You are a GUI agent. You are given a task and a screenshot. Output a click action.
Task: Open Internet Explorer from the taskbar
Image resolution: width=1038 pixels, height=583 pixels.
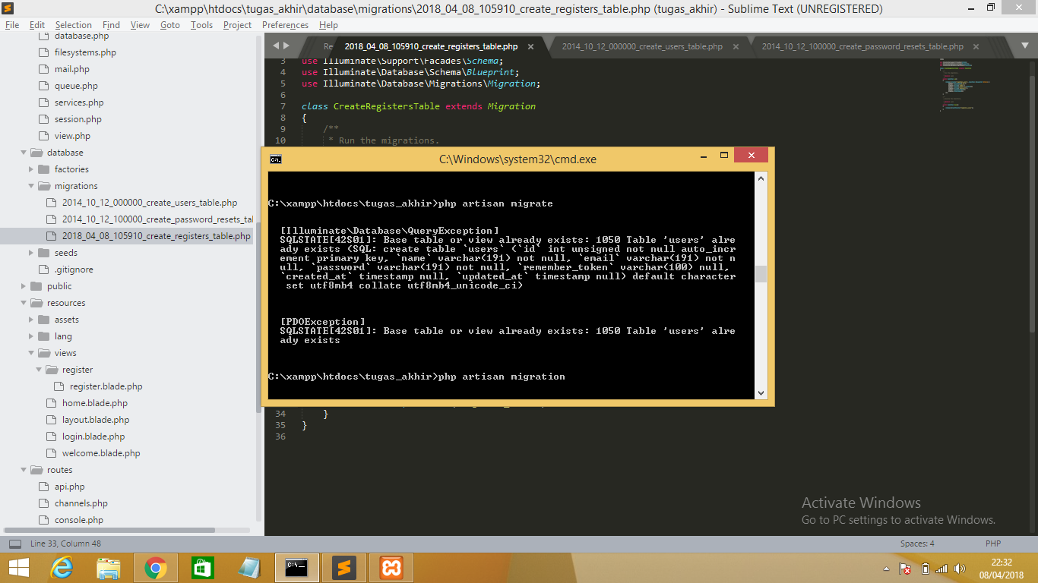62,568
